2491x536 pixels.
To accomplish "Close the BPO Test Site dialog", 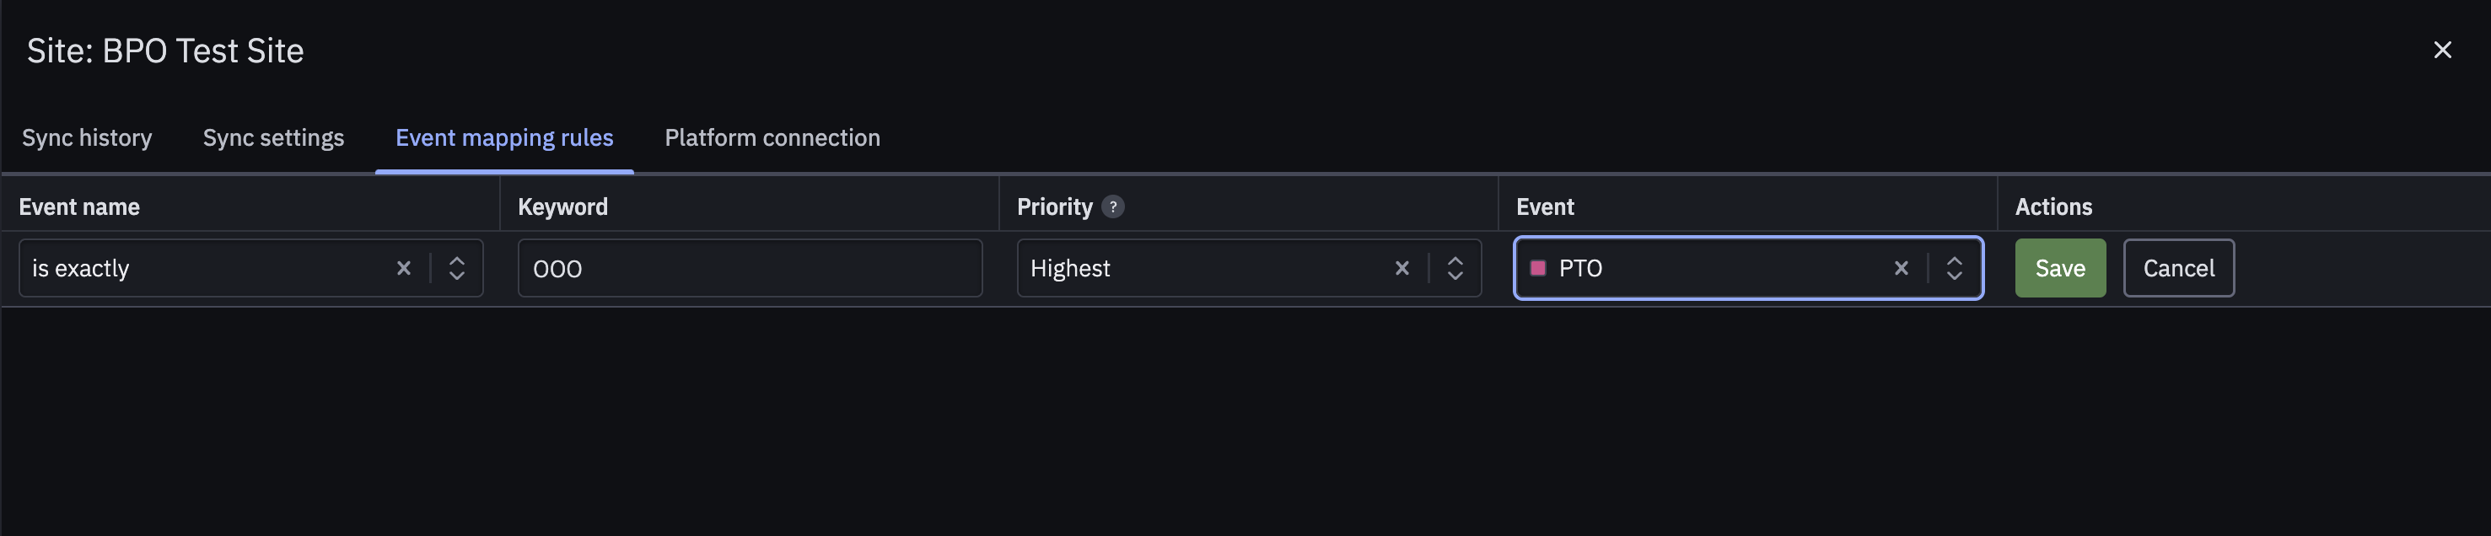I will (x=2443, y=51).
